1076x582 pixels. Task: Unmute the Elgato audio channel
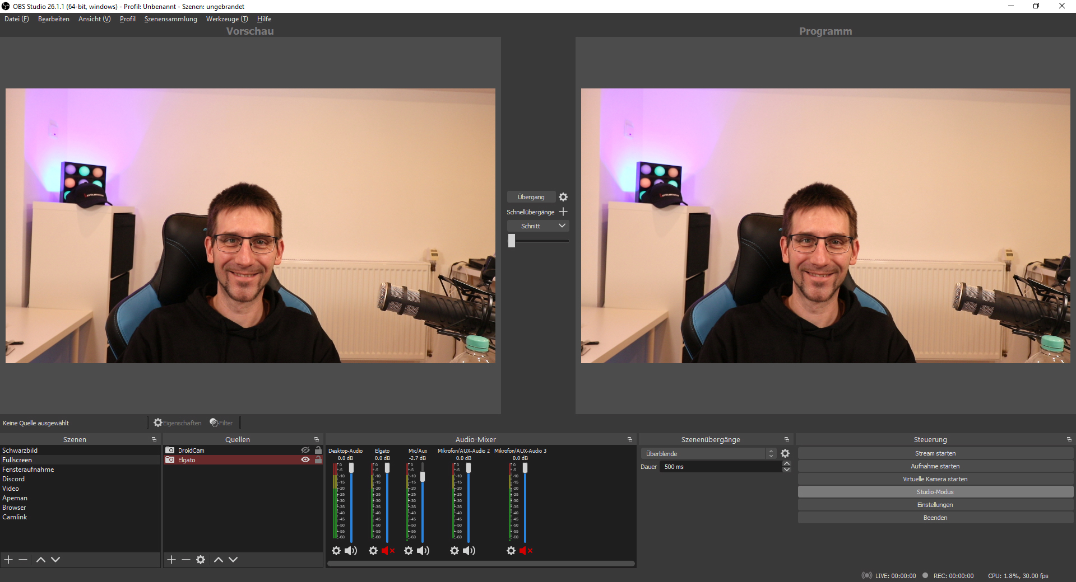(x=388, y=551)
